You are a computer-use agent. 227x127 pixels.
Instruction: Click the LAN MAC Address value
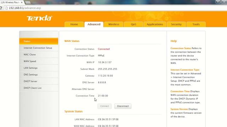(x=108, y=119)
